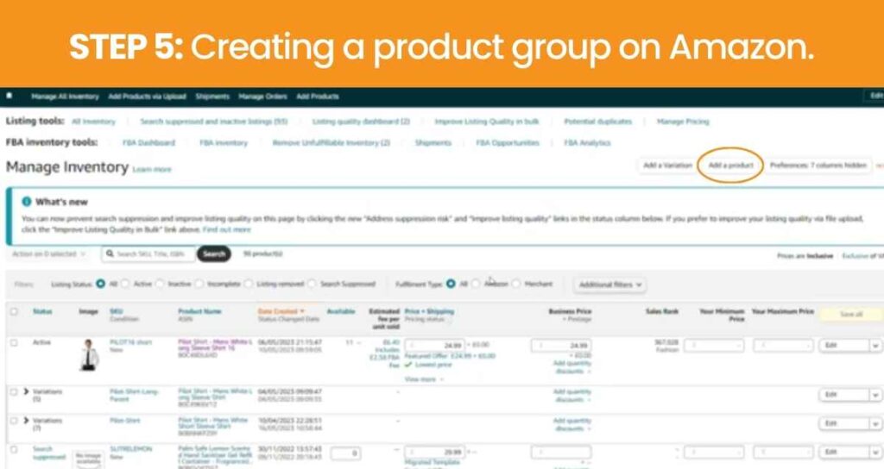The height and width of the screenshot is (469, 884).
Task: Click Add quantity discounts in the Variations (5) row
Action: (571, 395)
